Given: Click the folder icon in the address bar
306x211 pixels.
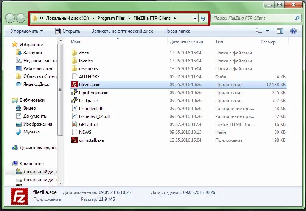Looking at the screenshot, I should click(x=35, y=18).
